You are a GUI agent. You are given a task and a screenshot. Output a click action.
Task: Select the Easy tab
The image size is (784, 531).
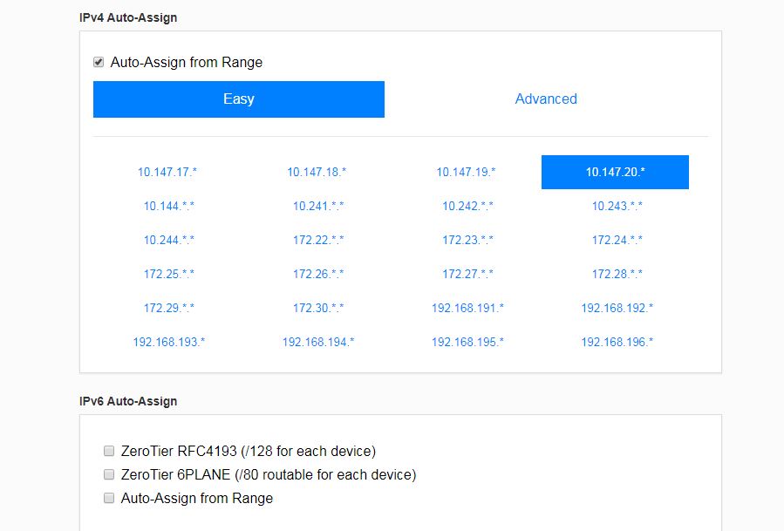coord(238,99)
